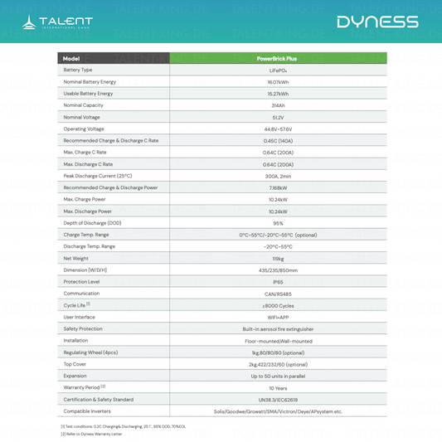Select Up to 50 units in parallel

click(278, 376)
